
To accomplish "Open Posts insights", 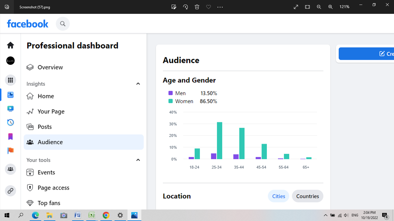I will pyautogui.click(x=84, y=127).
